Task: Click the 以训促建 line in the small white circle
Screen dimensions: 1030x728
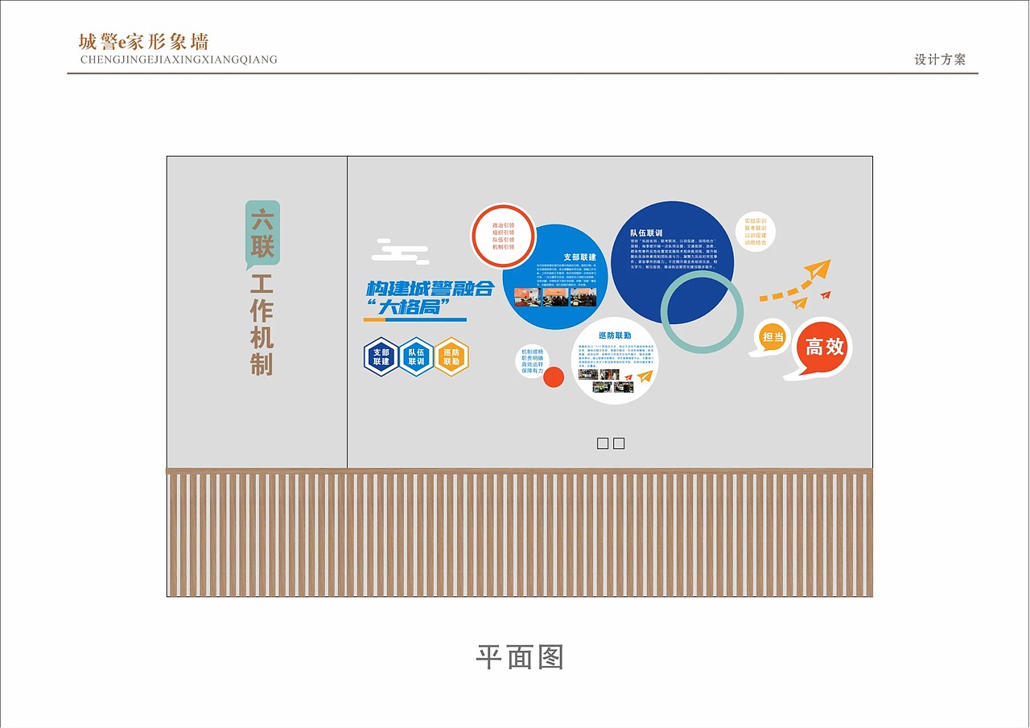Action: [756, 235]
